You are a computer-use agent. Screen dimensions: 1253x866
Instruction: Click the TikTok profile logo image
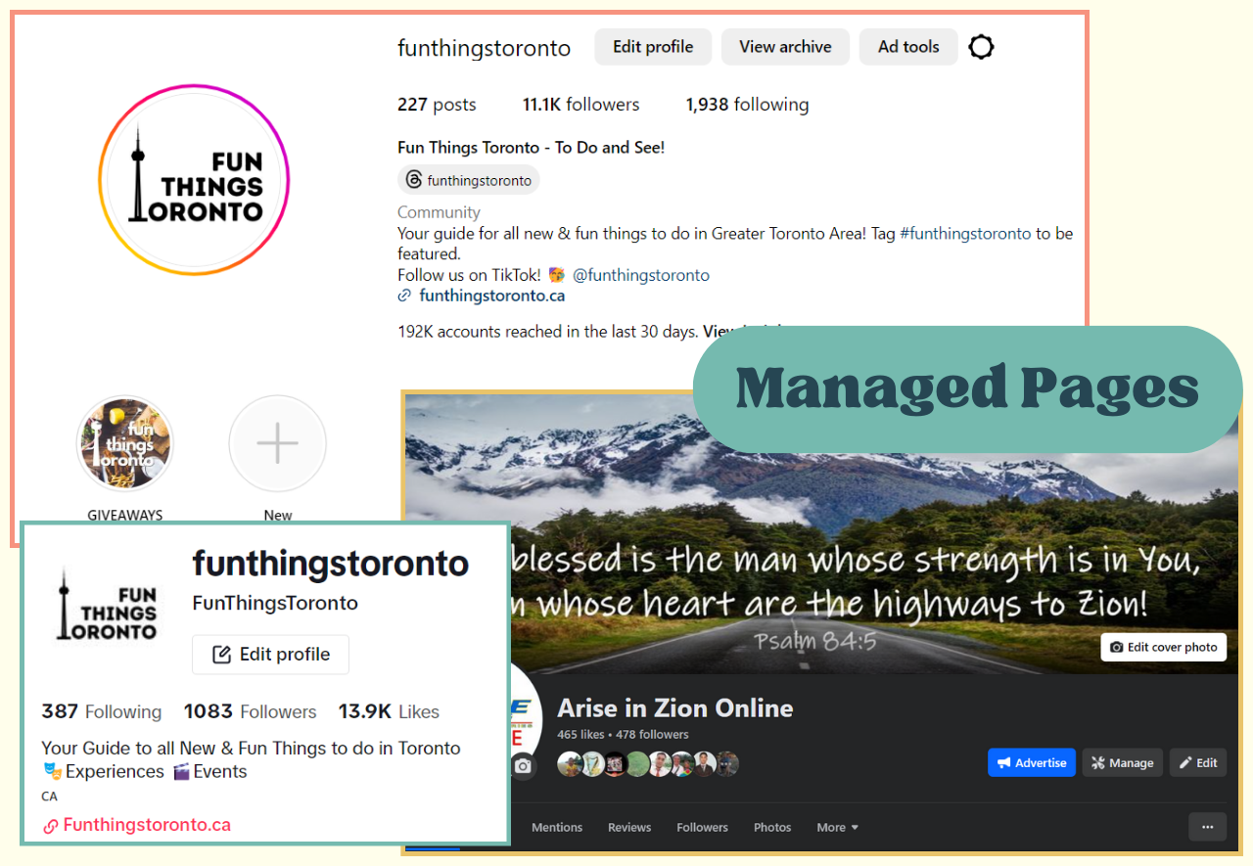[107, 603]
